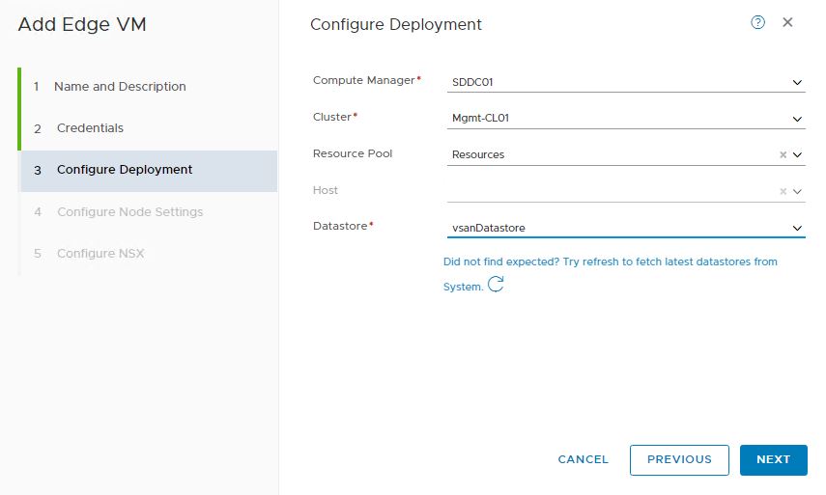Select step 4 Configure Node Settings
The height and width of the screenshot is (495, 826).
[129, 212]
